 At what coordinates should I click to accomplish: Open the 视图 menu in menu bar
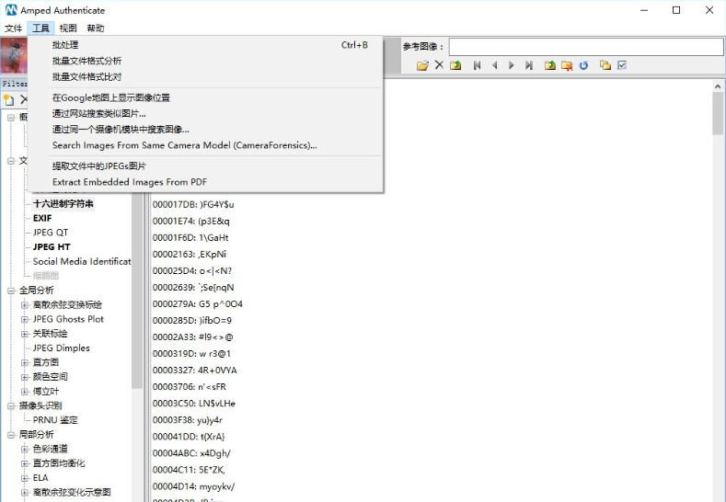pyautogui.click(x=68, y=29)
